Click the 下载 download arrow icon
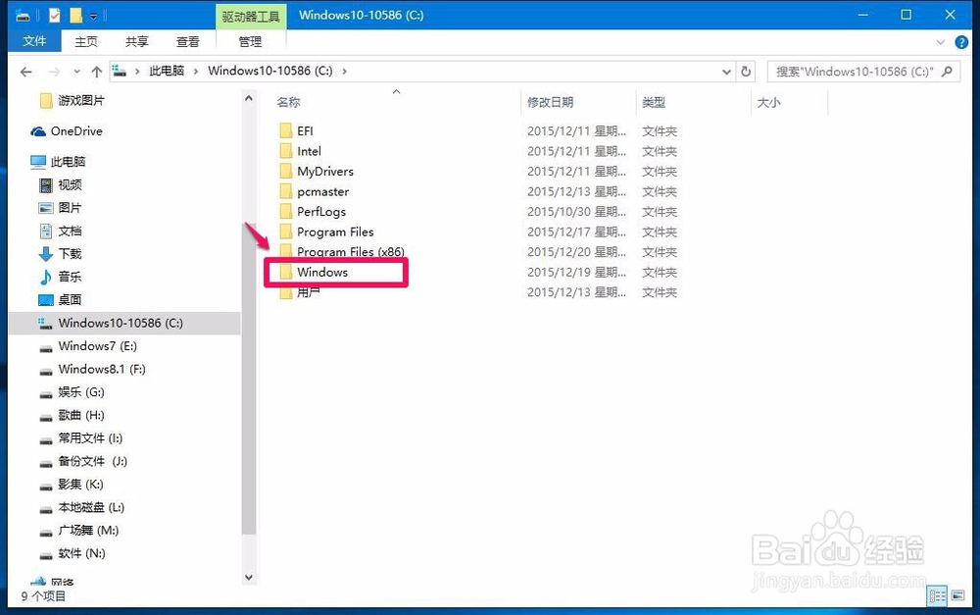 46,254
